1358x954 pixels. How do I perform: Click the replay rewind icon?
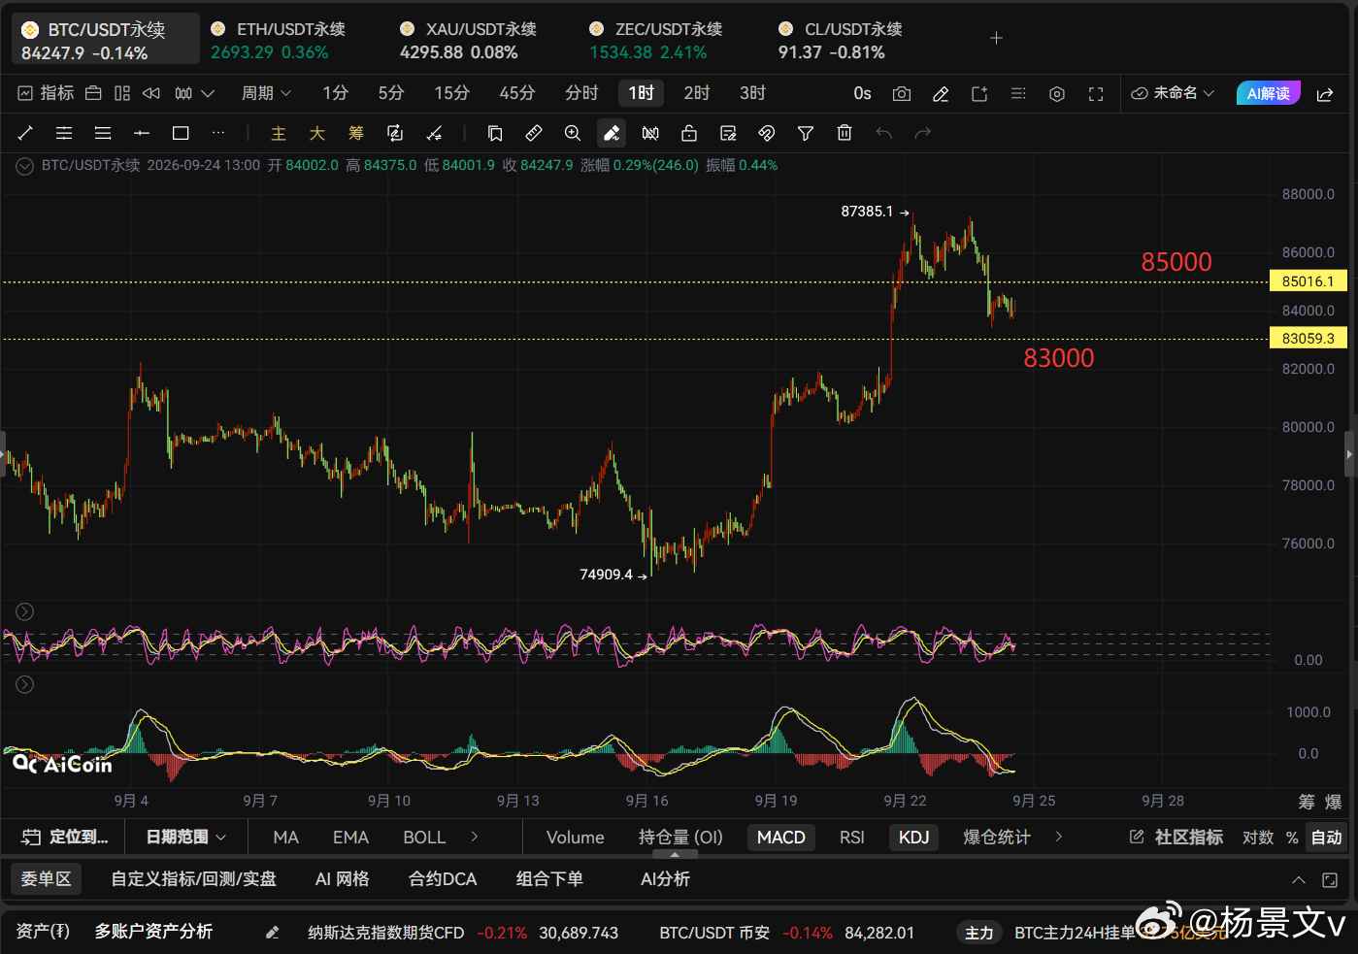[150, 93]
